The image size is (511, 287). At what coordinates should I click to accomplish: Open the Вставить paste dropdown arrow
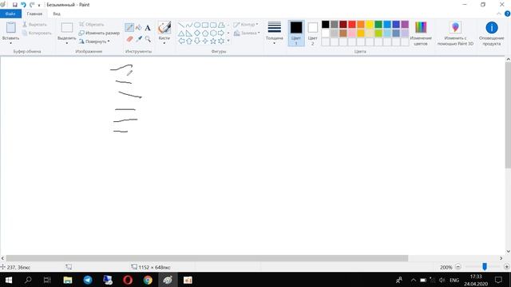tap(10, 43)
